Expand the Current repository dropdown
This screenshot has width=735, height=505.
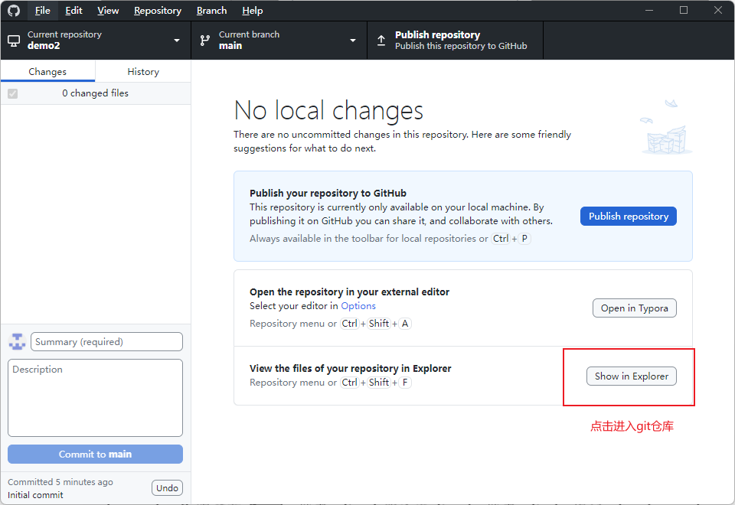177,41
